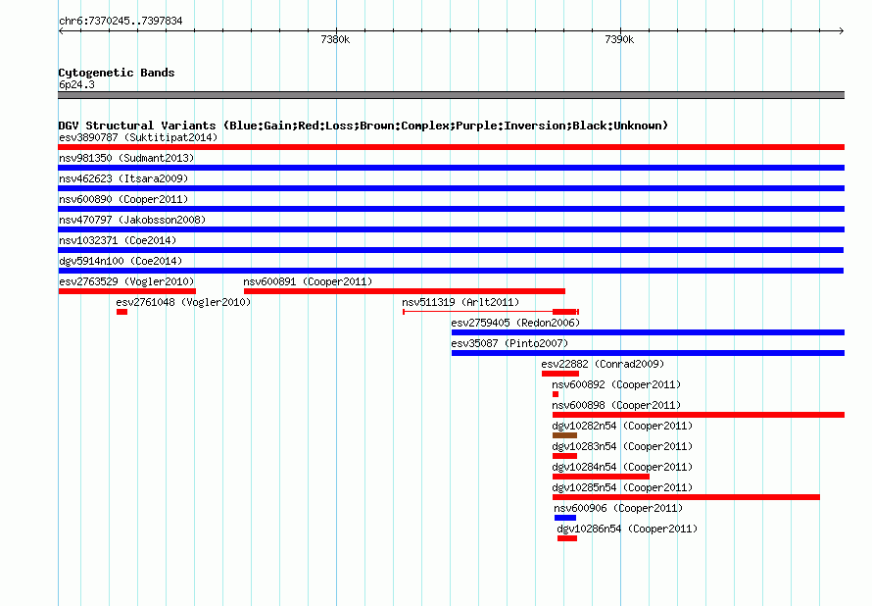This screenshot has height=606, width=872.
Task: Click the blue nsv470797 gain bar
Action: click(x=451, y=229)
